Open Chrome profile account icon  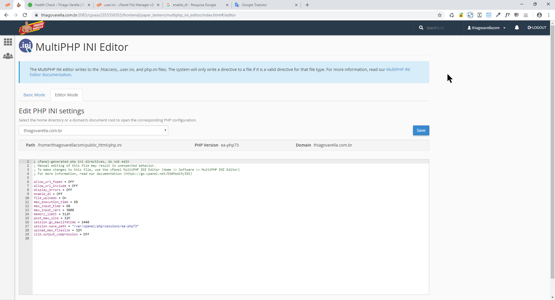[x=539, y=15]
